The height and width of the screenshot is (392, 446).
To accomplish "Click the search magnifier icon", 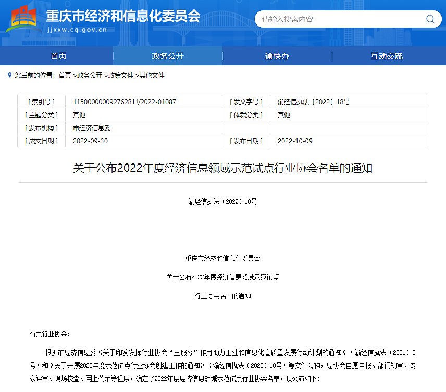I will click(x=430, y=19).
